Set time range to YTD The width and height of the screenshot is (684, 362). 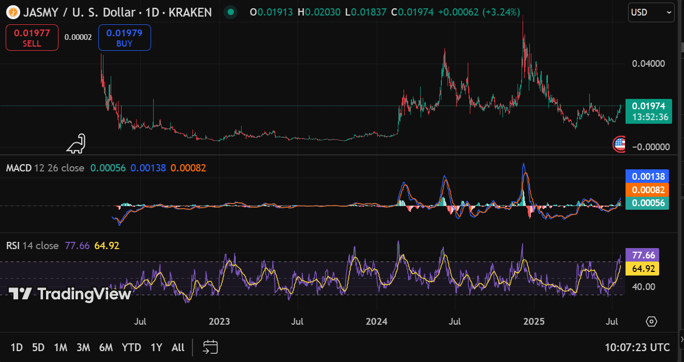(131, 347)
